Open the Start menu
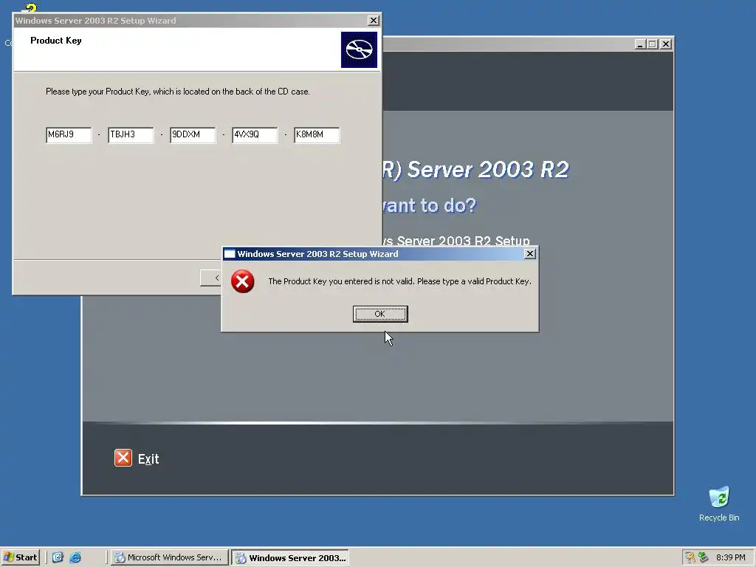The height and width of the screenshot is (567, 756). [x=20, y=557]
